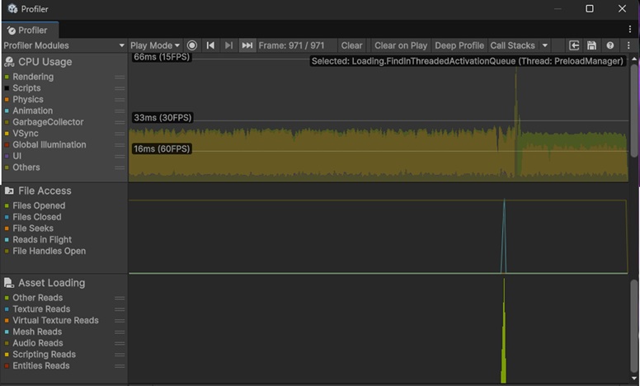Load profiler data from file icon
The image size is (640, 386).
point(574,45)
